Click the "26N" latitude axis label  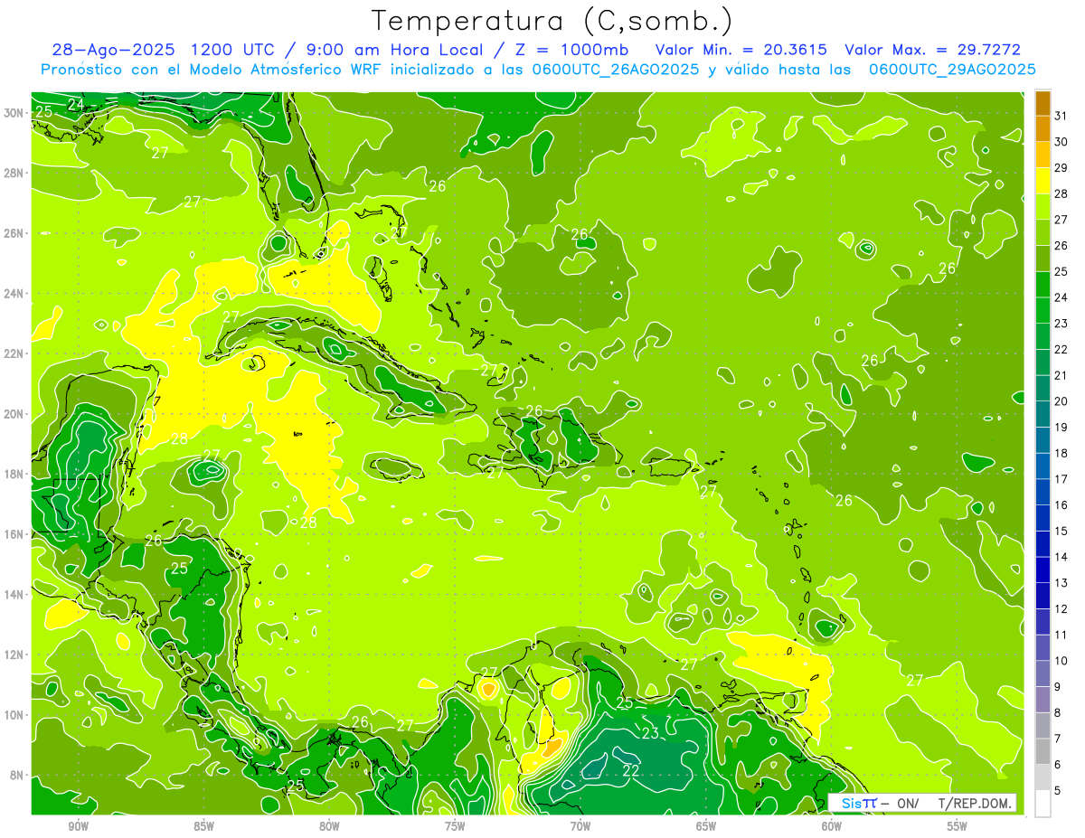(x=14, y=233)
